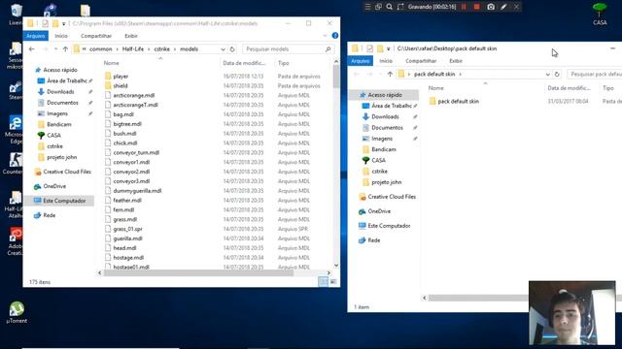This screenshot has height=349, width=622.
Task: Go up one folder in pack default skin window
Action: tap(390, 74)
